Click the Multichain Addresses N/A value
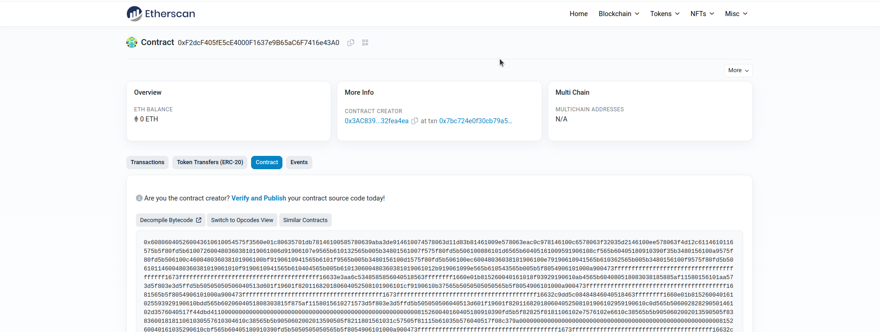This screenshot has height=332, width=880. coord(562,119)
